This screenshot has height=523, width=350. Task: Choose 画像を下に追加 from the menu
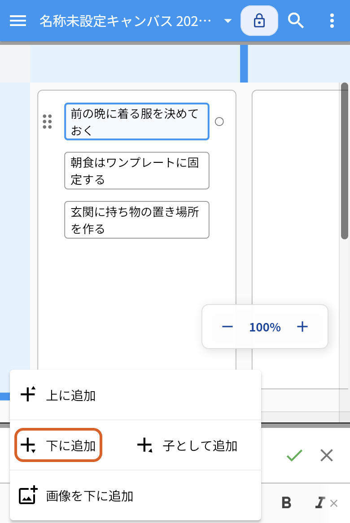(x=136, y=496)
